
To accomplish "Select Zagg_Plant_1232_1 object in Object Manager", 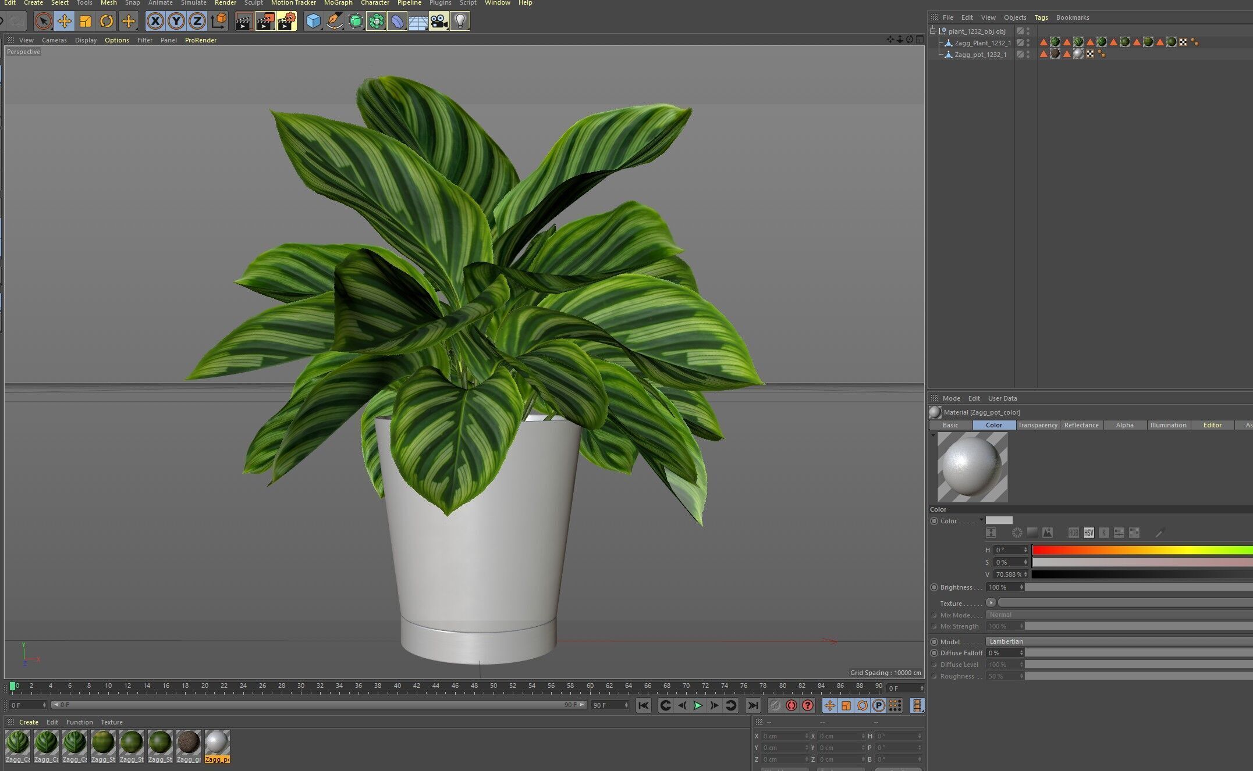I will pyautogui.click(x=982, y=43).
